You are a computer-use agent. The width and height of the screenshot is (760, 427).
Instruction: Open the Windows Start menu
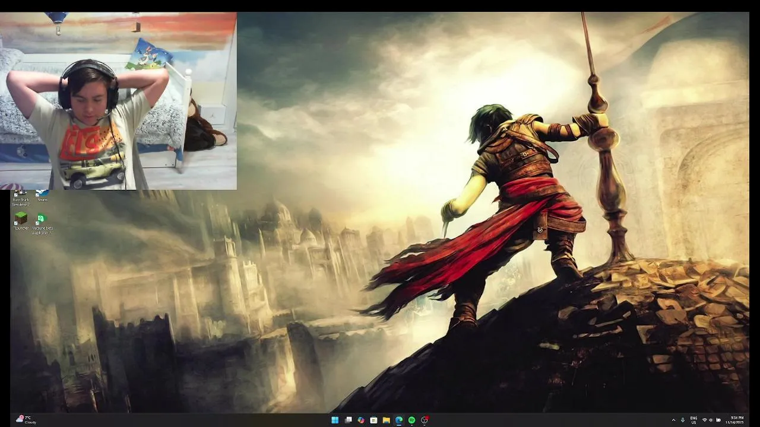[x=335, y=420]
